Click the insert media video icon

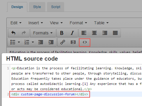[x=73, y=42]
